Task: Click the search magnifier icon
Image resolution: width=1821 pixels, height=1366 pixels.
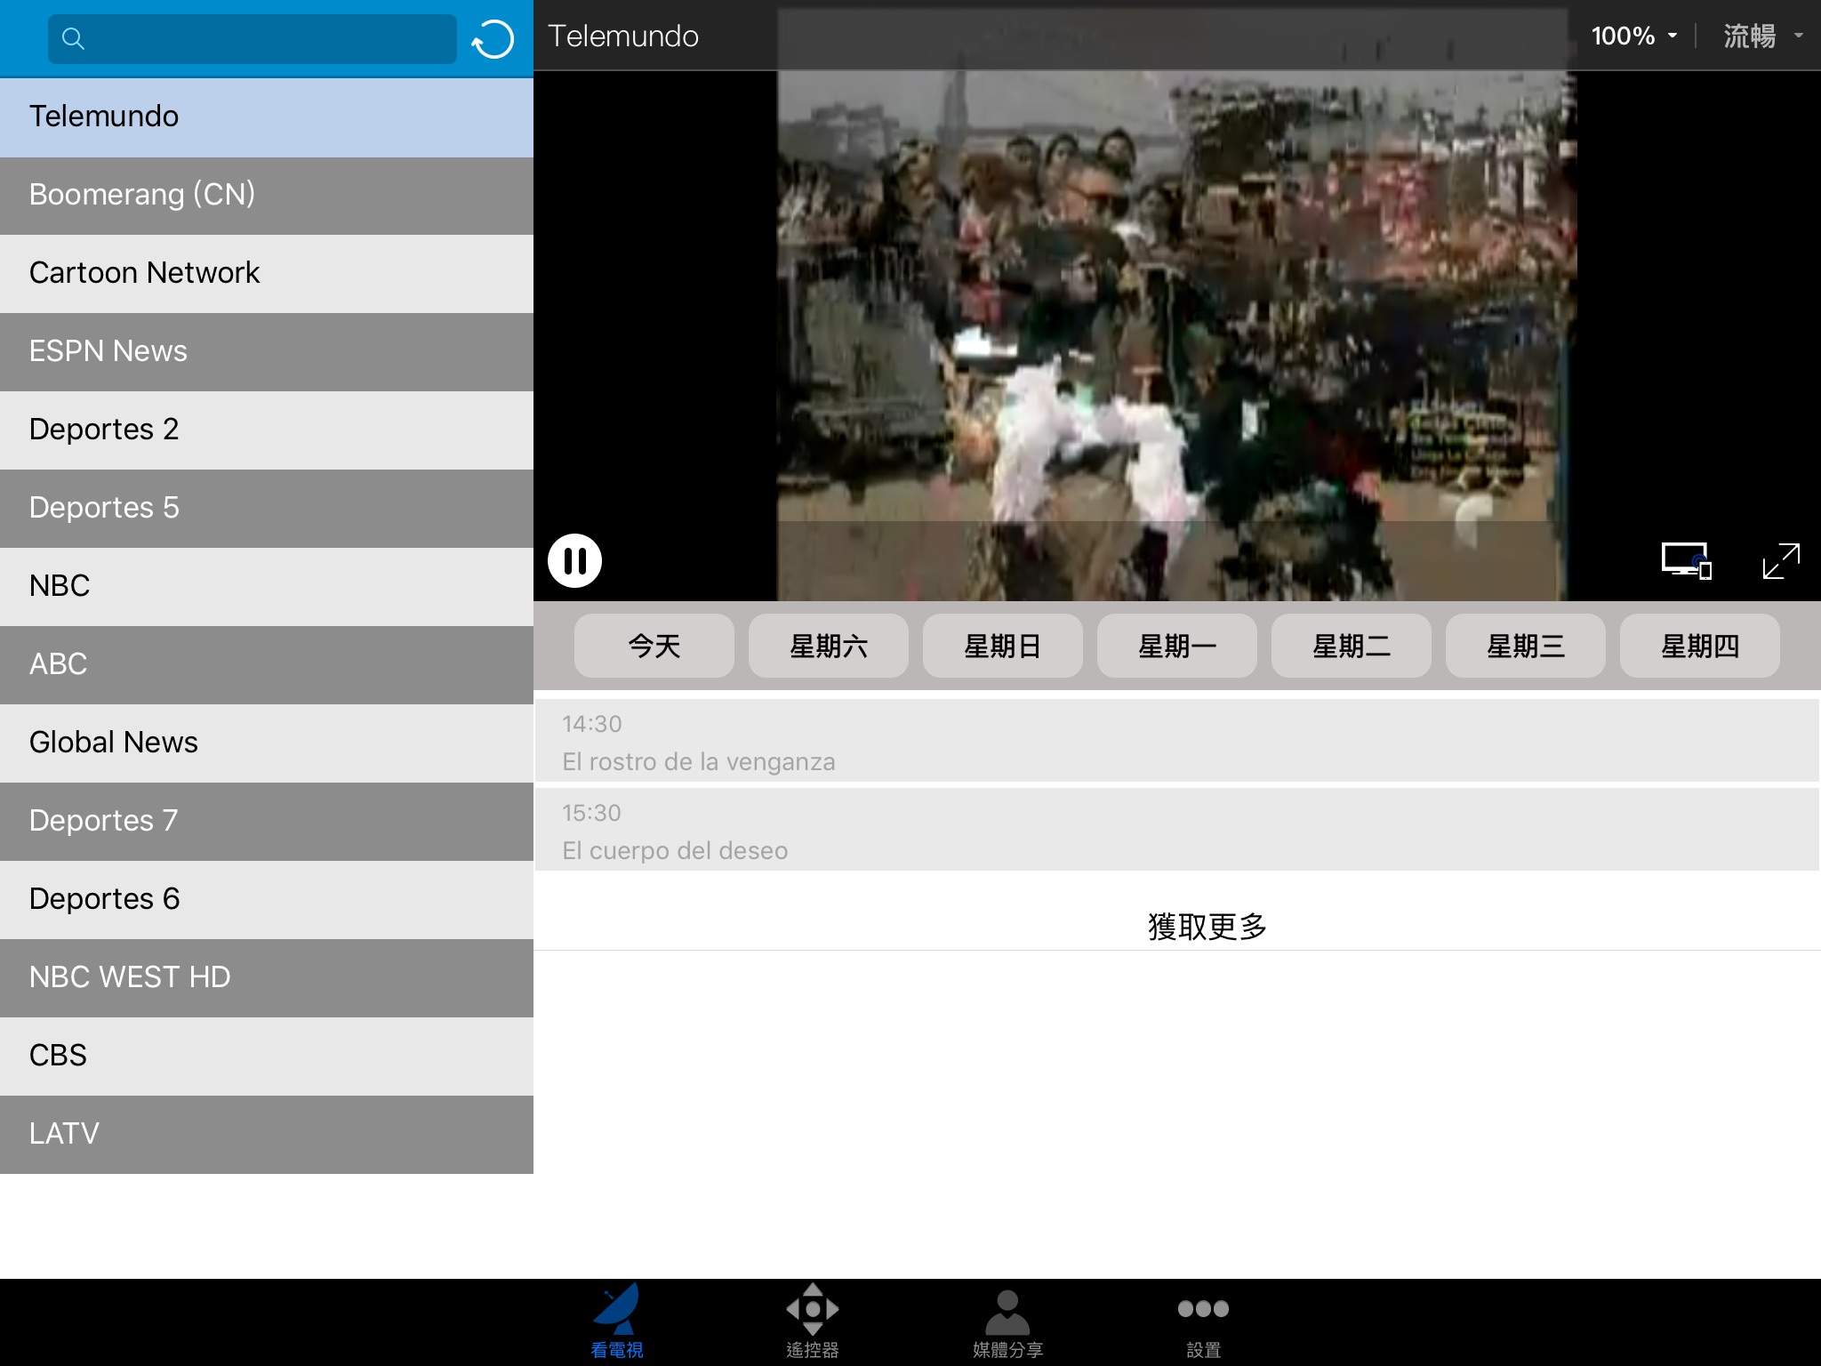Action: (x=73, y=38)
